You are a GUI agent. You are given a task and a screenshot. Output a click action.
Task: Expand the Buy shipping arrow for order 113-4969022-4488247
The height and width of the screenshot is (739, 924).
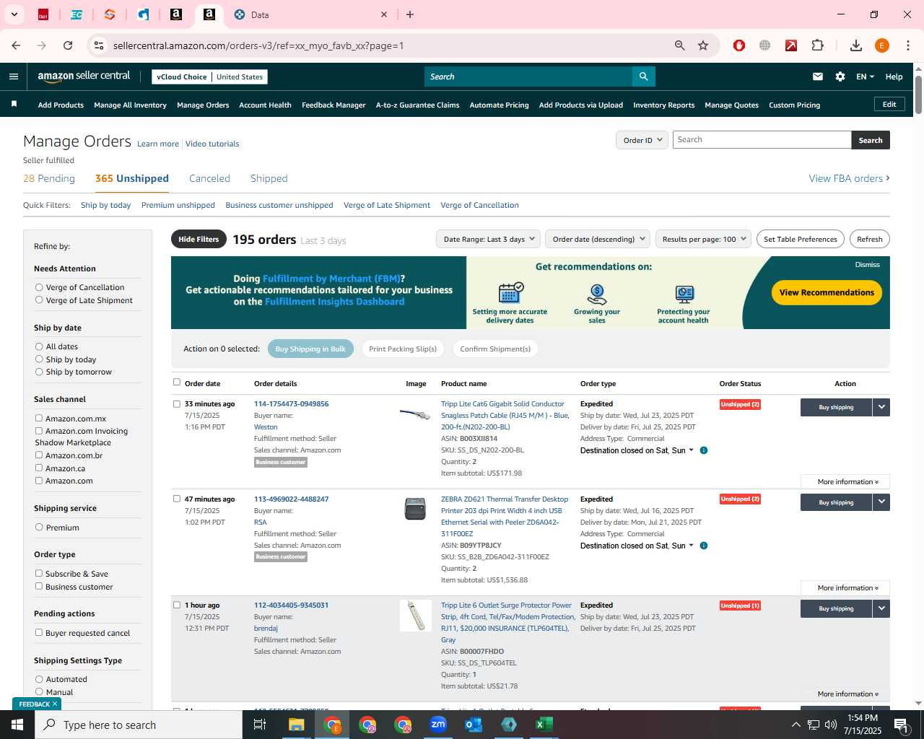point(881,502)
